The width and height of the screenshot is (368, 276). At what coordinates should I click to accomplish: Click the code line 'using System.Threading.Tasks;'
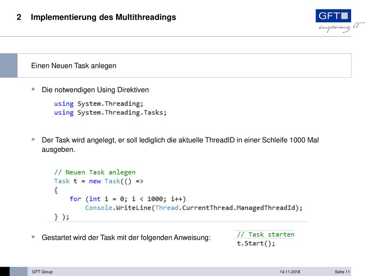click(110, 112)
